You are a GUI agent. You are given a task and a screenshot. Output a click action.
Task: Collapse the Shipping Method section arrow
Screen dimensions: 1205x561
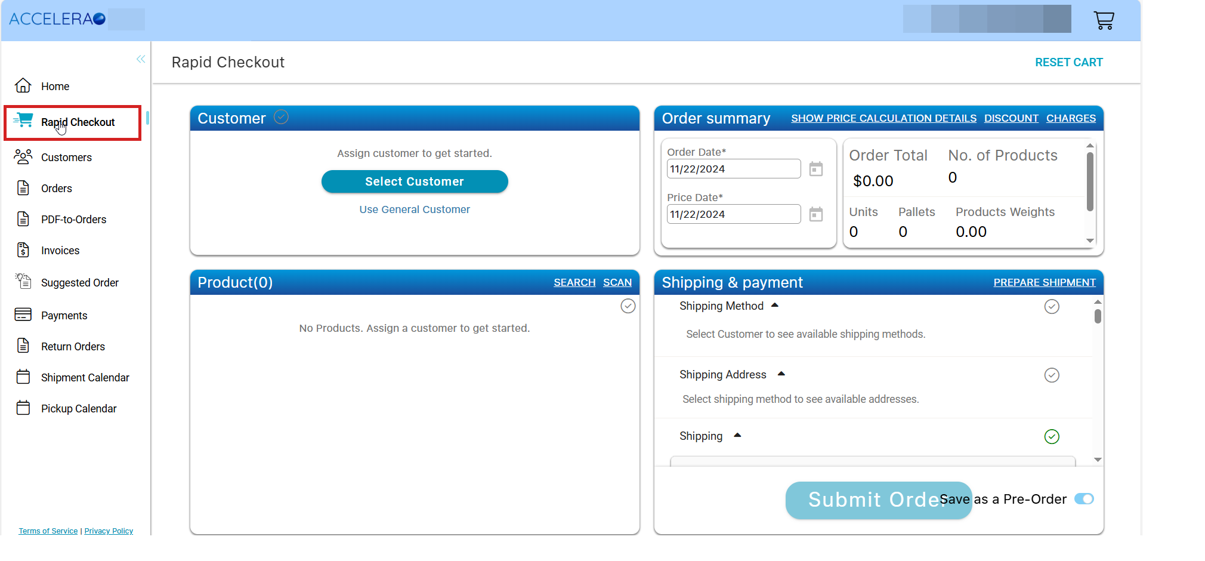(x=775, y=306)
